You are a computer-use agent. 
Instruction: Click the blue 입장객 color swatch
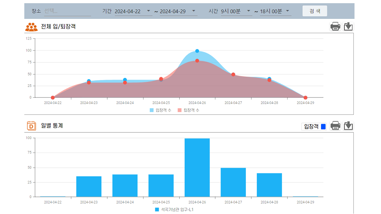[x=323, y=126]
